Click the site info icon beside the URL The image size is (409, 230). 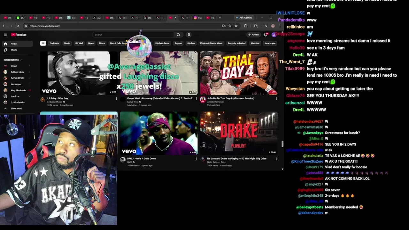(x=26, y=26)
